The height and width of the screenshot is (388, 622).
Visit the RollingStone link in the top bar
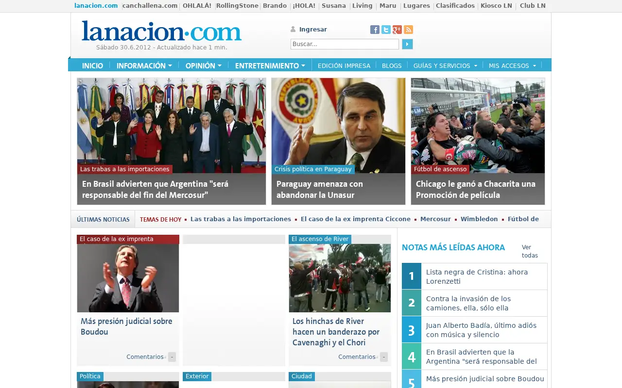pos(238,6)
